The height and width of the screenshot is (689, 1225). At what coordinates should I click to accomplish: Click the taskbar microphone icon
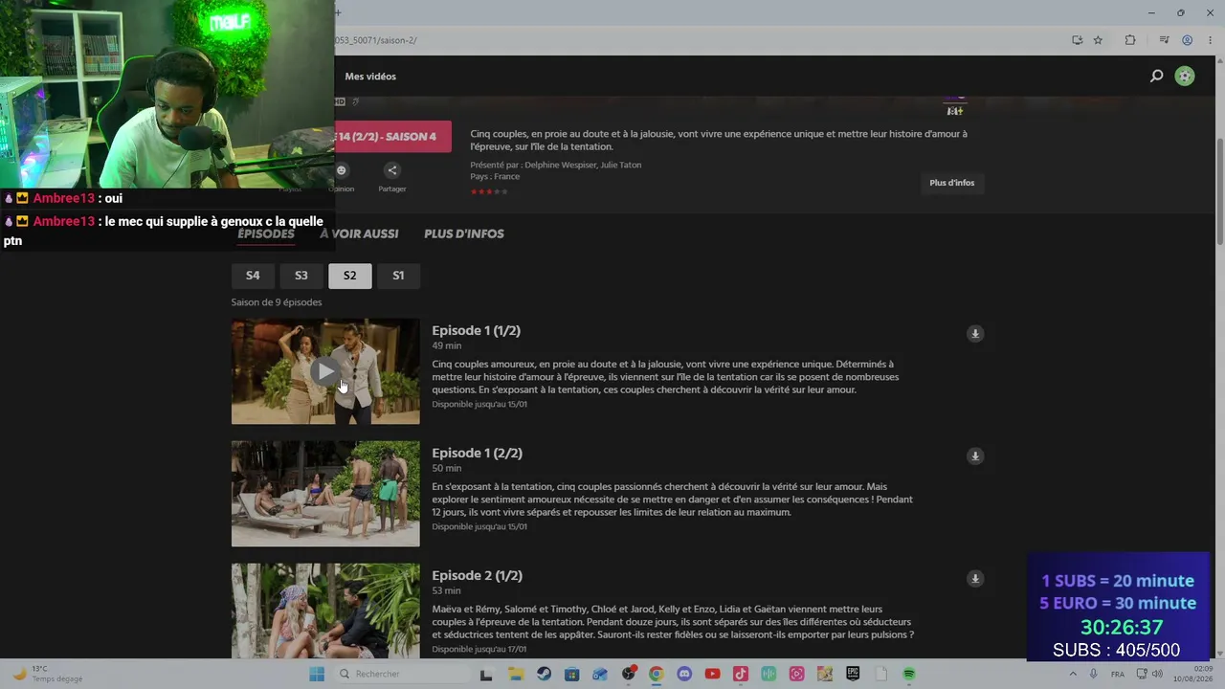point(1093,674)
